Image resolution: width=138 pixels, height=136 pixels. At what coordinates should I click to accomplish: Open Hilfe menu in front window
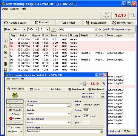click(22, 79)
